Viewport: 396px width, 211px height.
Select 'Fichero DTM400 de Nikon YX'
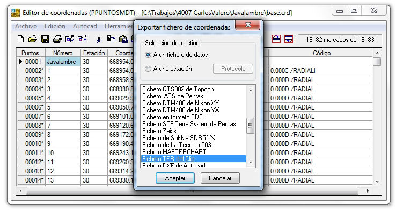pyautogui.click(x=193, y=110)
